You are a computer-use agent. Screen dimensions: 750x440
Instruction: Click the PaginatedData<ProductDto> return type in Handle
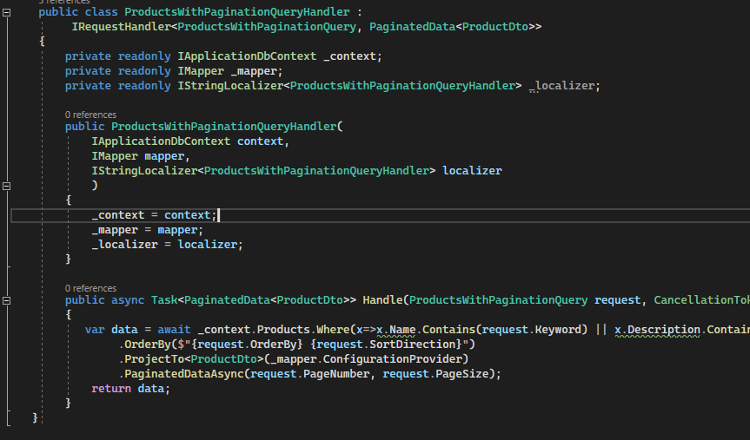tap(267, 300)
